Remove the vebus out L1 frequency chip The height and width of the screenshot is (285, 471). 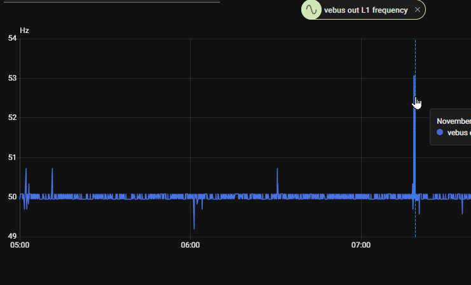click(x=417, y=10)
